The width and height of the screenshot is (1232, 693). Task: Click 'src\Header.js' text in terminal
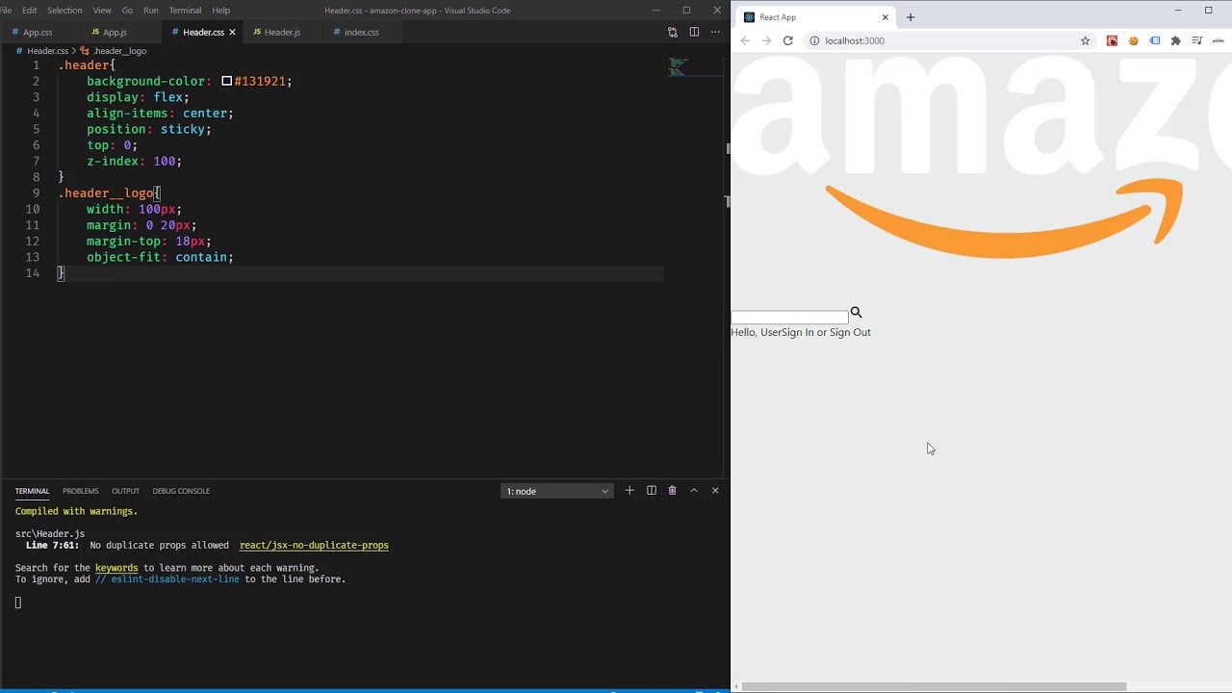[x=50, y=533]
